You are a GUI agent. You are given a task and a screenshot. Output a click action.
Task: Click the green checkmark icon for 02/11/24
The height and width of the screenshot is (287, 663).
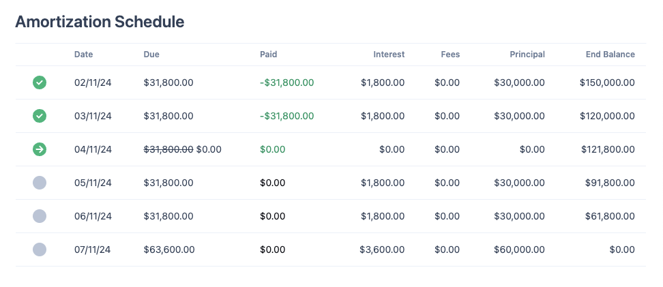[40, 82]
